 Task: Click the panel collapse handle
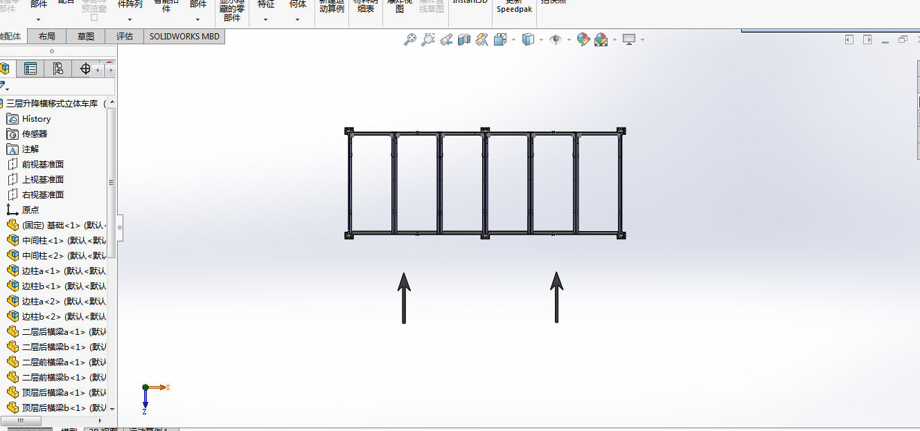click(120, 226)
